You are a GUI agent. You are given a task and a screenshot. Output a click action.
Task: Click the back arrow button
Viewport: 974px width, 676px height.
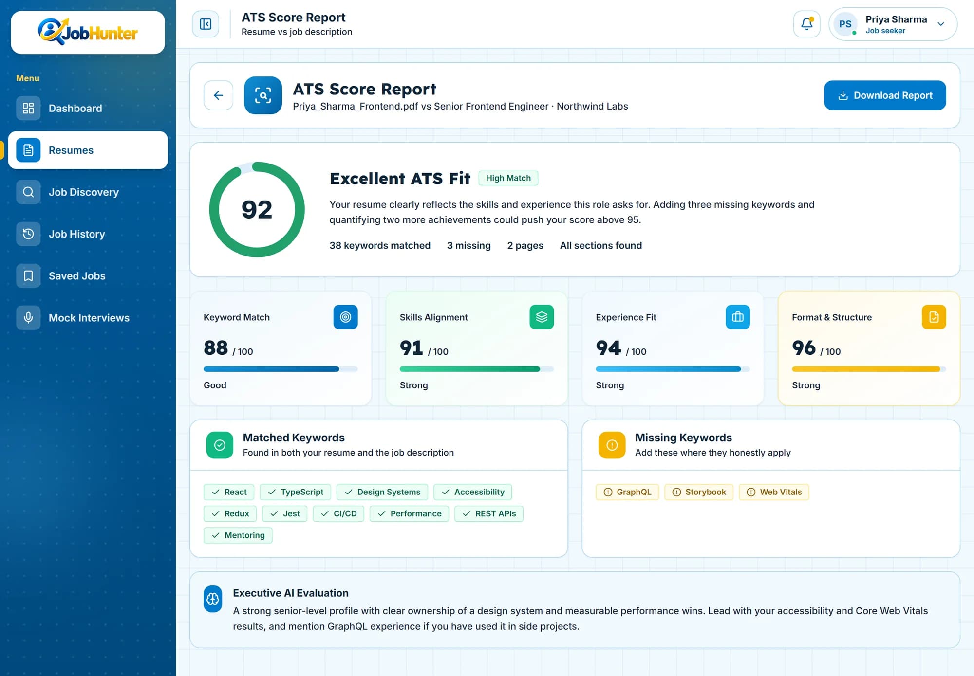218,95
